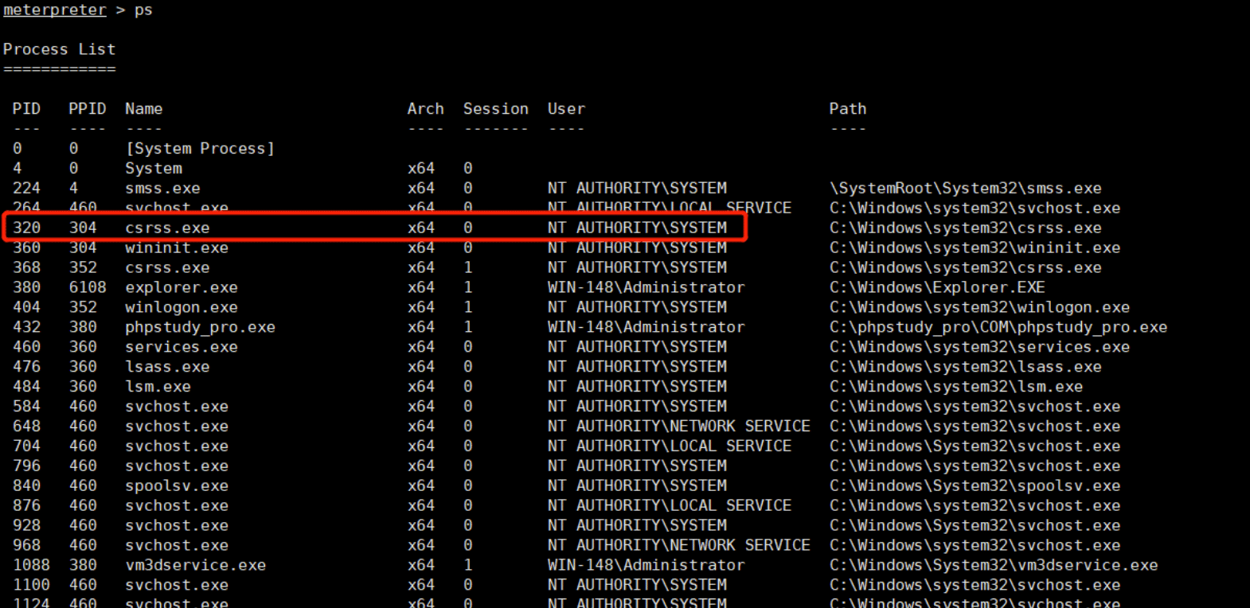Click the [System Process] entry

coord(200,149)
